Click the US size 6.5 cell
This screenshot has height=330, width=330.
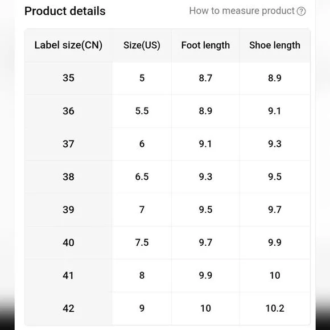(142, 177)
